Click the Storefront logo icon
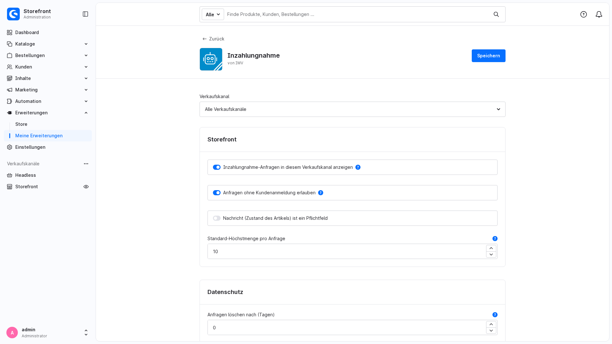Image resolution: width=612 pixels, height=344 pixels. coord(13,14)
